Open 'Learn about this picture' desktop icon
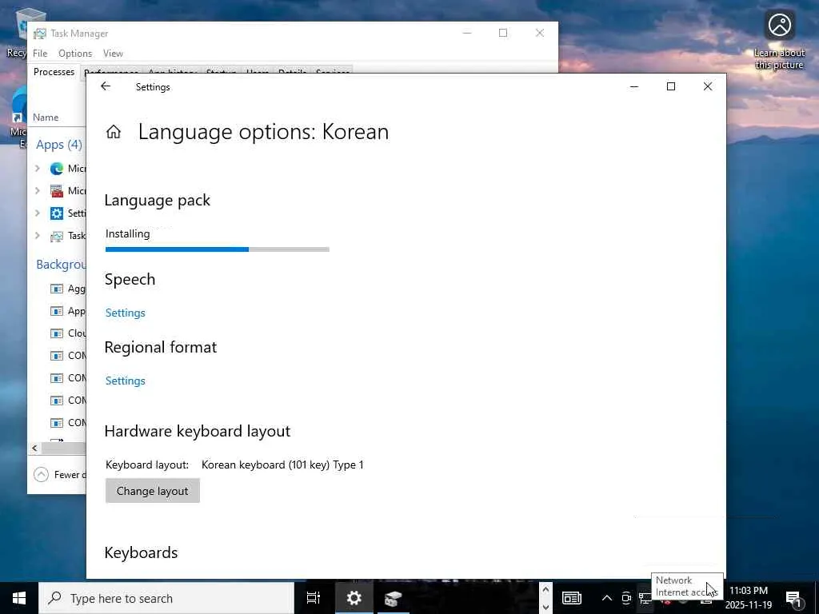This screenshot has height=614, width=819. [x=779, y=41]
